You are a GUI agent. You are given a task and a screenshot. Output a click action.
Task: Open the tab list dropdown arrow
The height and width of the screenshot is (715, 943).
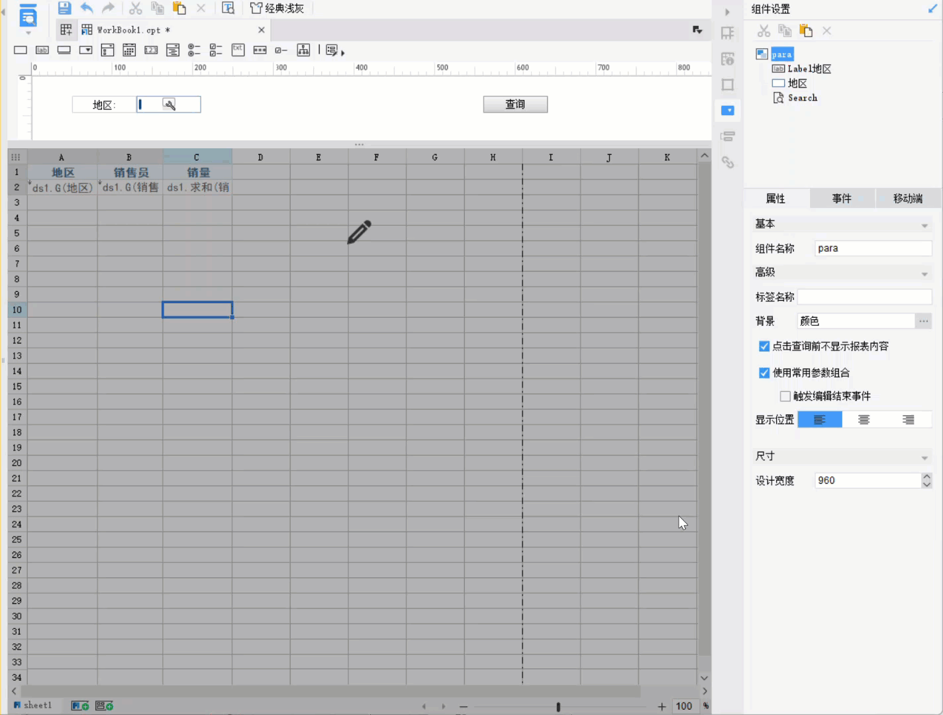pos(697,30)
